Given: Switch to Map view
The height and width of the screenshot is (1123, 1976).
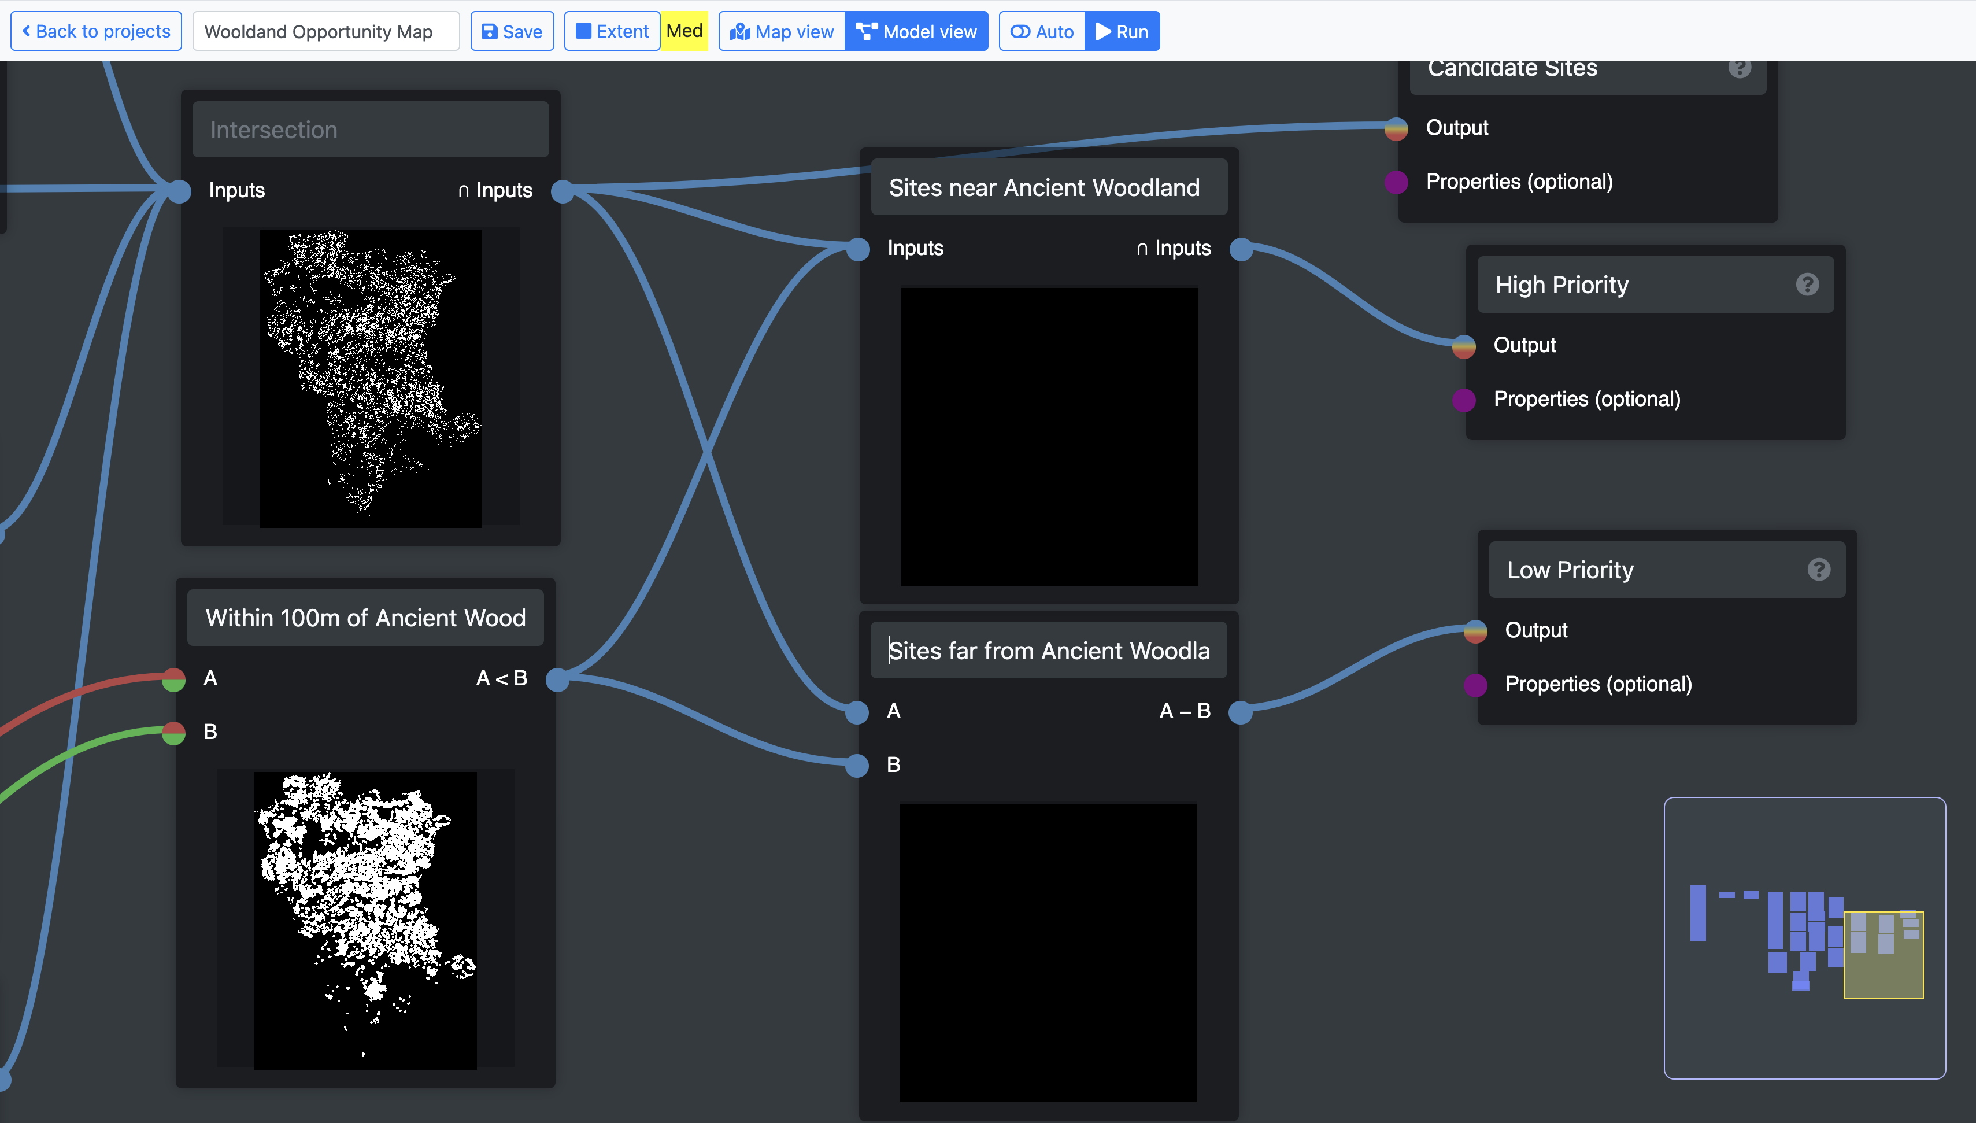Looking at the screenshot, I should pos(782,32).
